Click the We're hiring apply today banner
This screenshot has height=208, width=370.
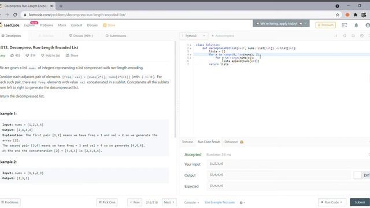pyautogui.click(x=281, y=24)
